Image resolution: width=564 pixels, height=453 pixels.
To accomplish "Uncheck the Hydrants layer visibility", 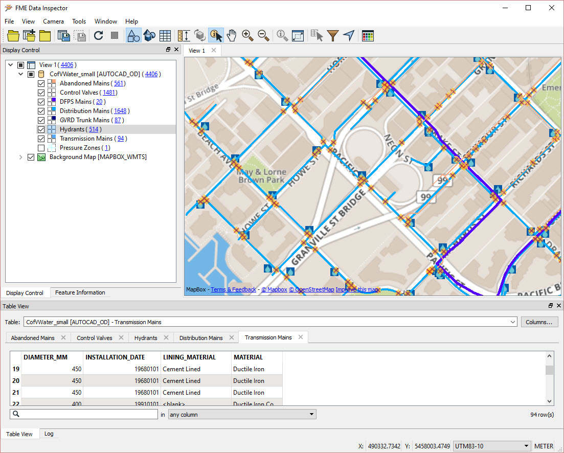I will pyautogui.click(x=41, y=129).
